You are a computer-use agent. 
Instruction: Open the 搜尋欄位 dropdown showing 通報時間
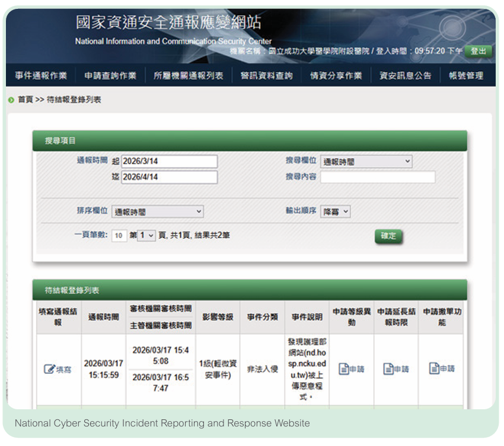366,162
